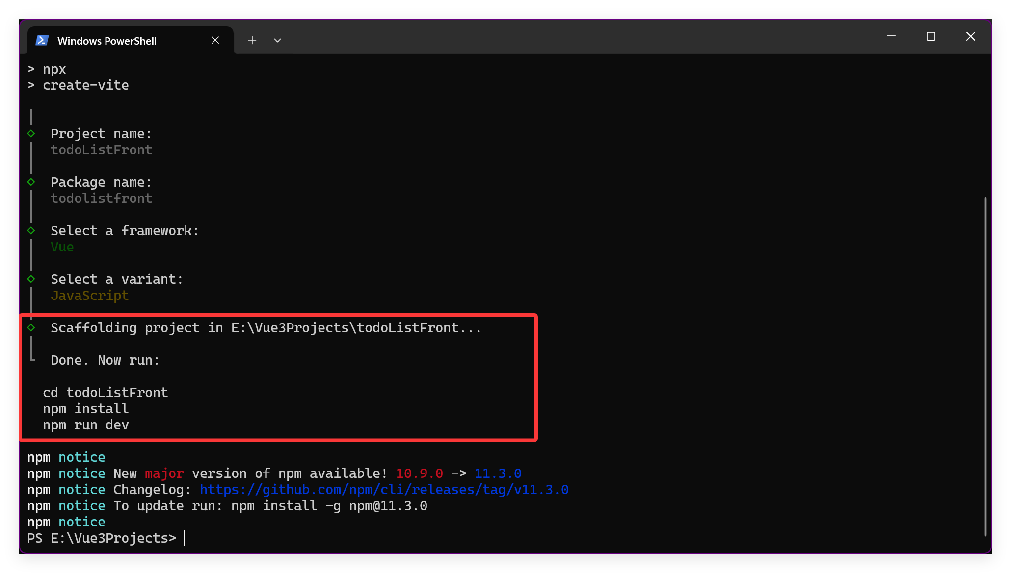Click the green diamond beside Package name
The width and height of the screenshot is (1011, 573).
31,182
